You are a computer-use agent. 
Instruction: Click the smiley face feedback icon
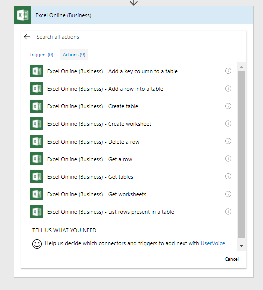click(37, 244)
